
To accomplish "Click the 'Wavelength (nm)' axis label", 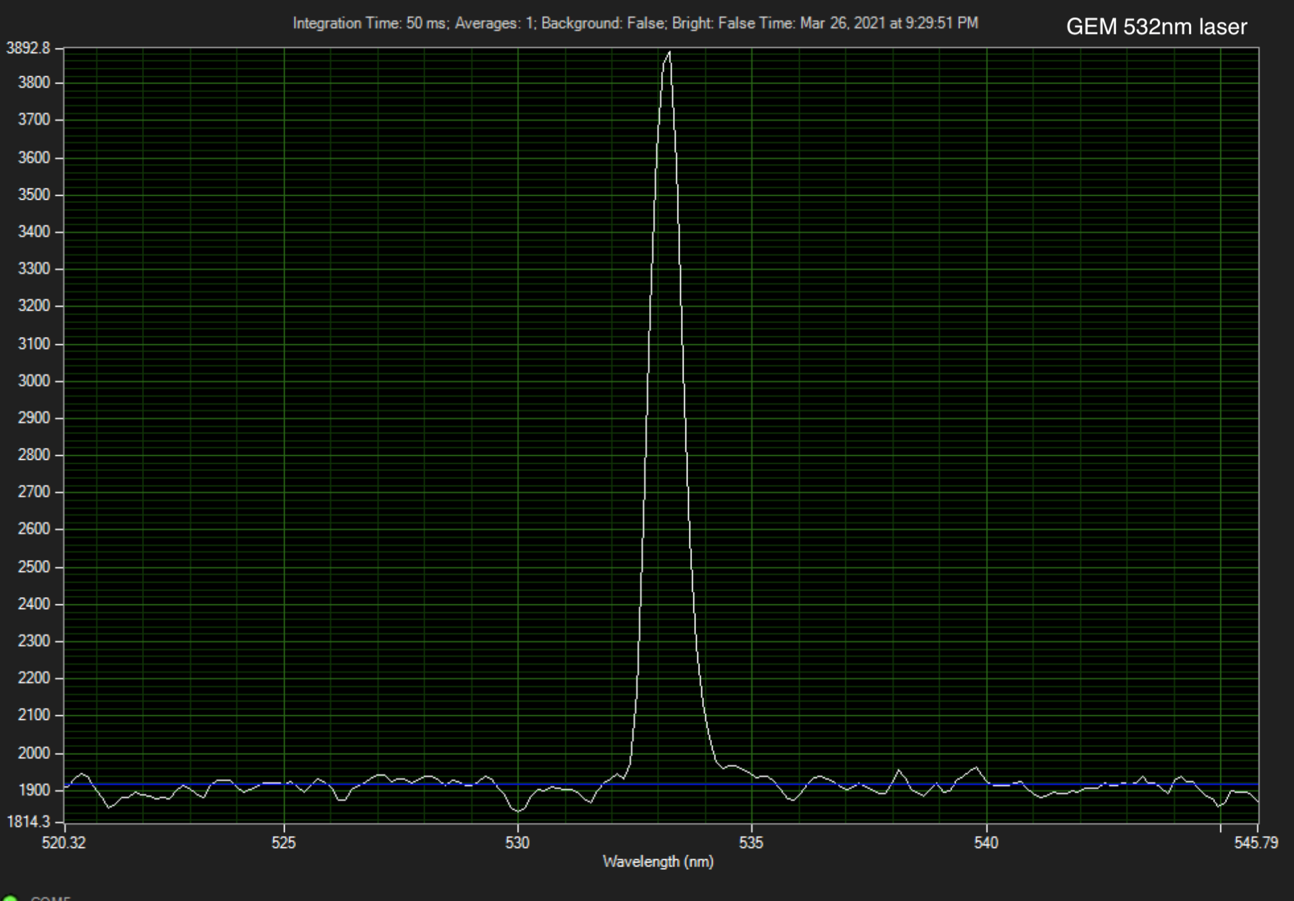I will tap(658, 861).
